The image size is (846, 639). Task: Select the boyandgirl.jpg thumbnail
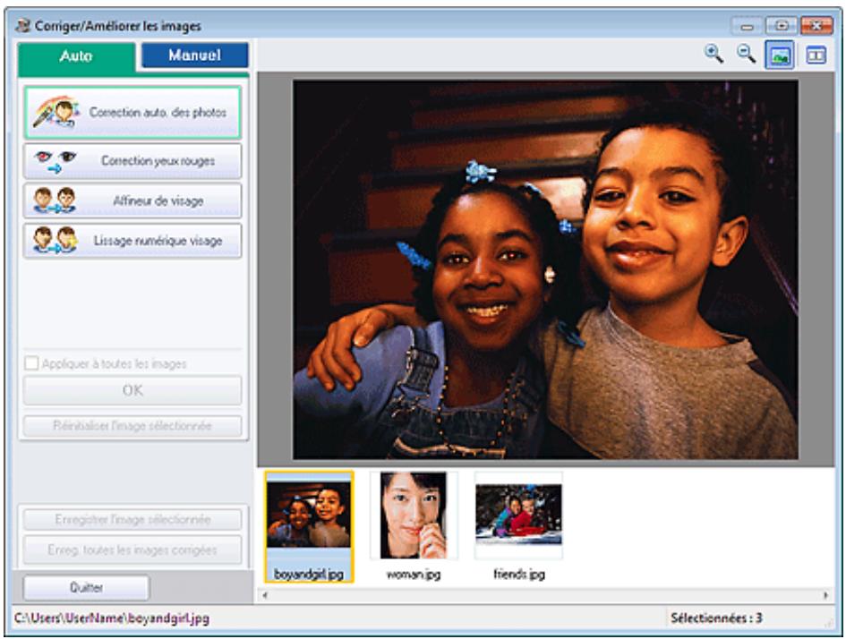309,525
